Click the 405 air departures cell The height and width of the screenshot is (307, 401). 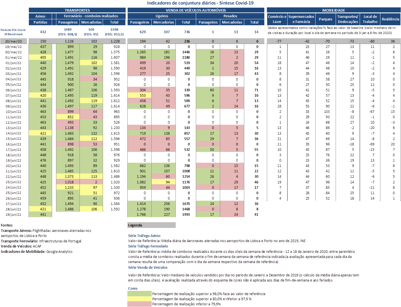[x=40, y=58]
